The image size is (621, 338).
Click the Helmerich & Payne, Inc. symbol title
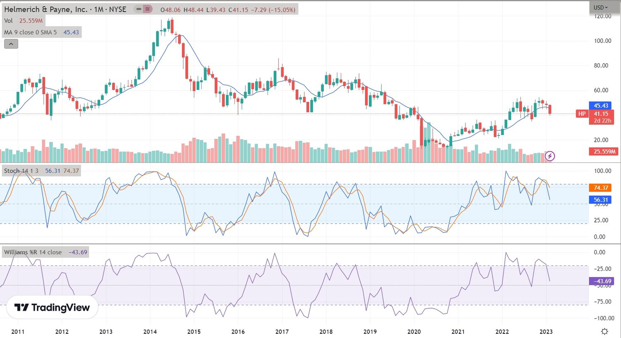(46, 10)
